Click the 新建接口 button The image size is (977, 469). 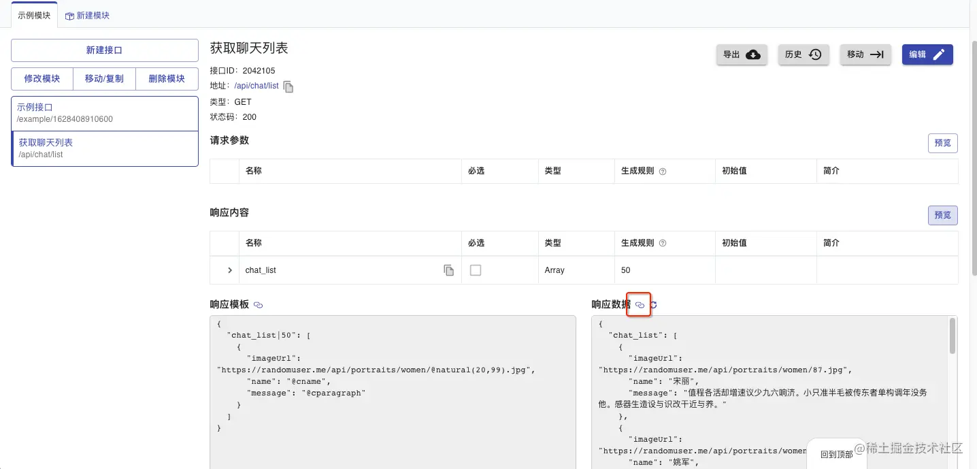click(105, 50)
